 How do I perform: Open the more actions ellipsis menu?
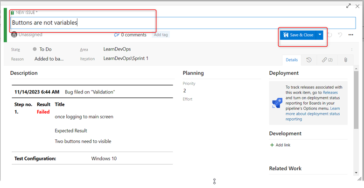coord(351,35)
